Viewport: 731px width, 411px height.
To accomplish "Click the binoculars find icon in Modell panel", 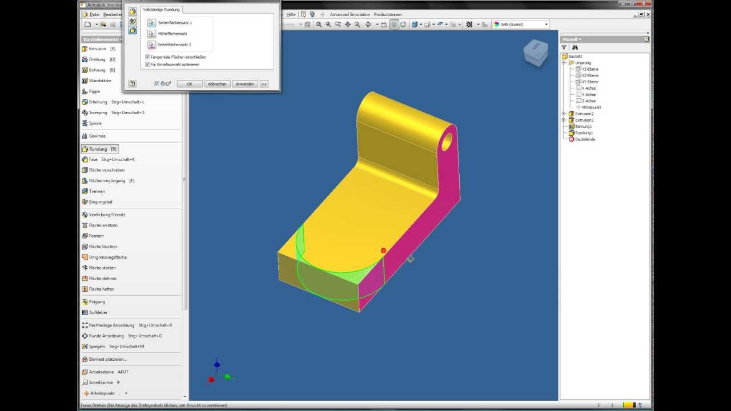I will click(x=575, y=47).
